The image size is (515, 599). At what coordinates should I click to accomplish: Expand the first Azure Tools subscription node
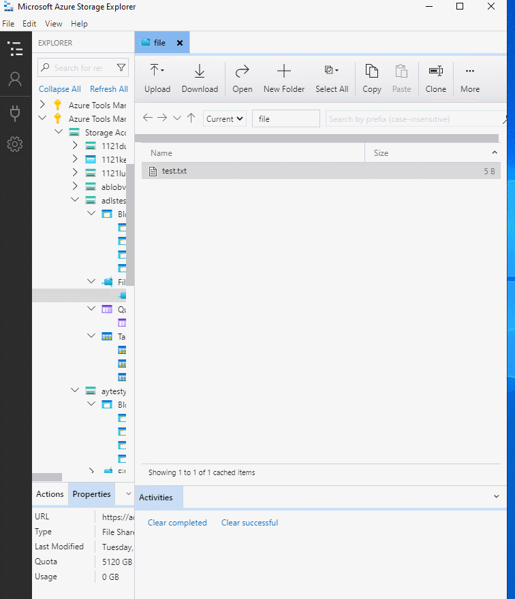point(42,104)
